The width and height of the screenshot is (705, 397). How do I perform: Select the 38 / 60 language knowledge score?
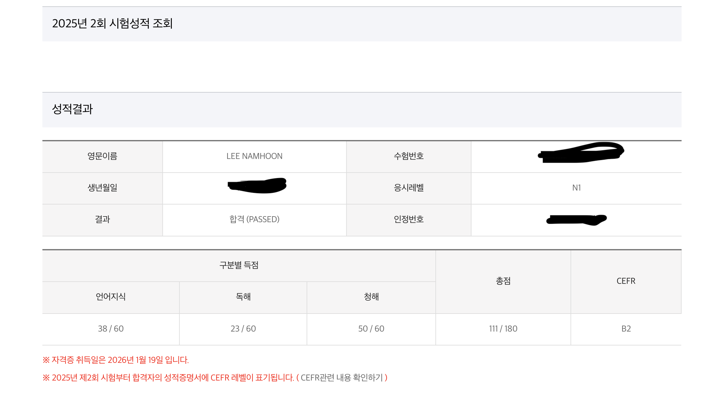(111, 329)
